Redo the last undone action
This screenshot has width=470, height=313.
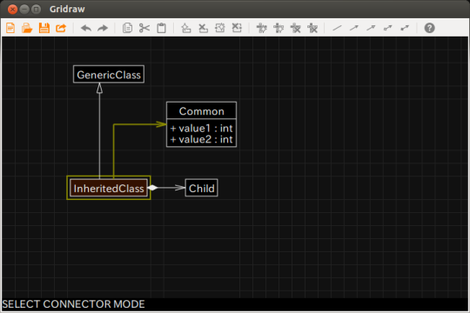coord(103,28)
